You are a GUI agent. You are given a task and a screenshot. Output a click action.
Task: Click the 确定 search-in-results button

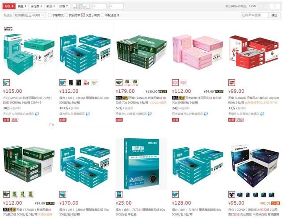pos(274,15)
